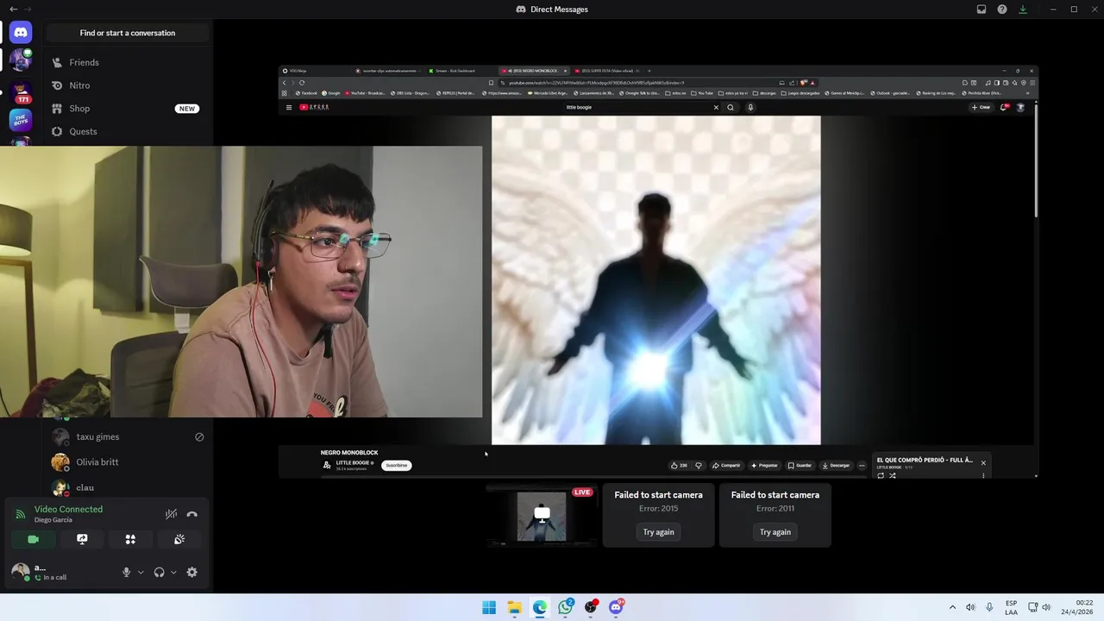Open the Nitro page
This screenshot has height=621, width=1104.
click(x=128, y=85)
